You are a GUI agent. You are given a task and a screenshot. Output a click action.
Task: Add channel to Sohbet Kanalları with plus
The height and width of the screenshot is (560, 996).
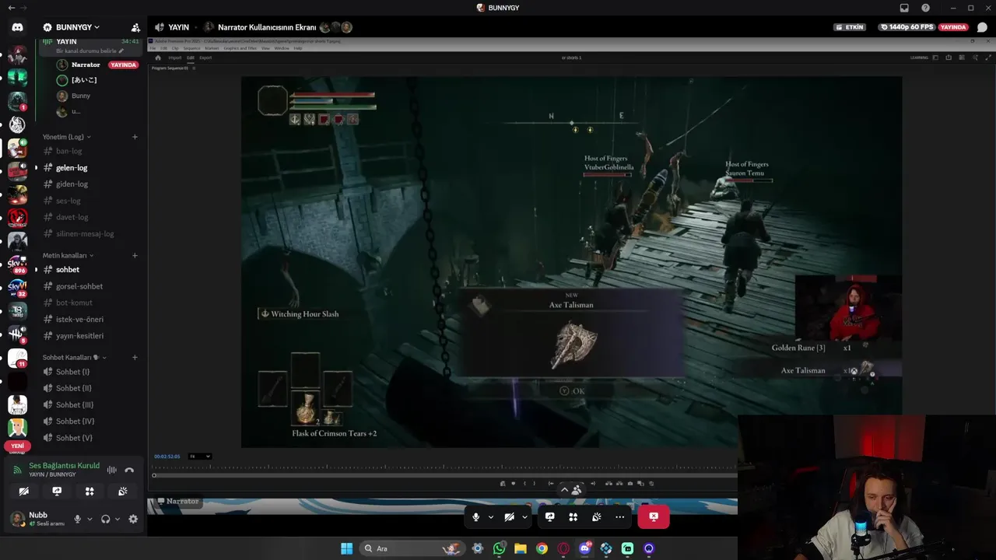(135, 358)
